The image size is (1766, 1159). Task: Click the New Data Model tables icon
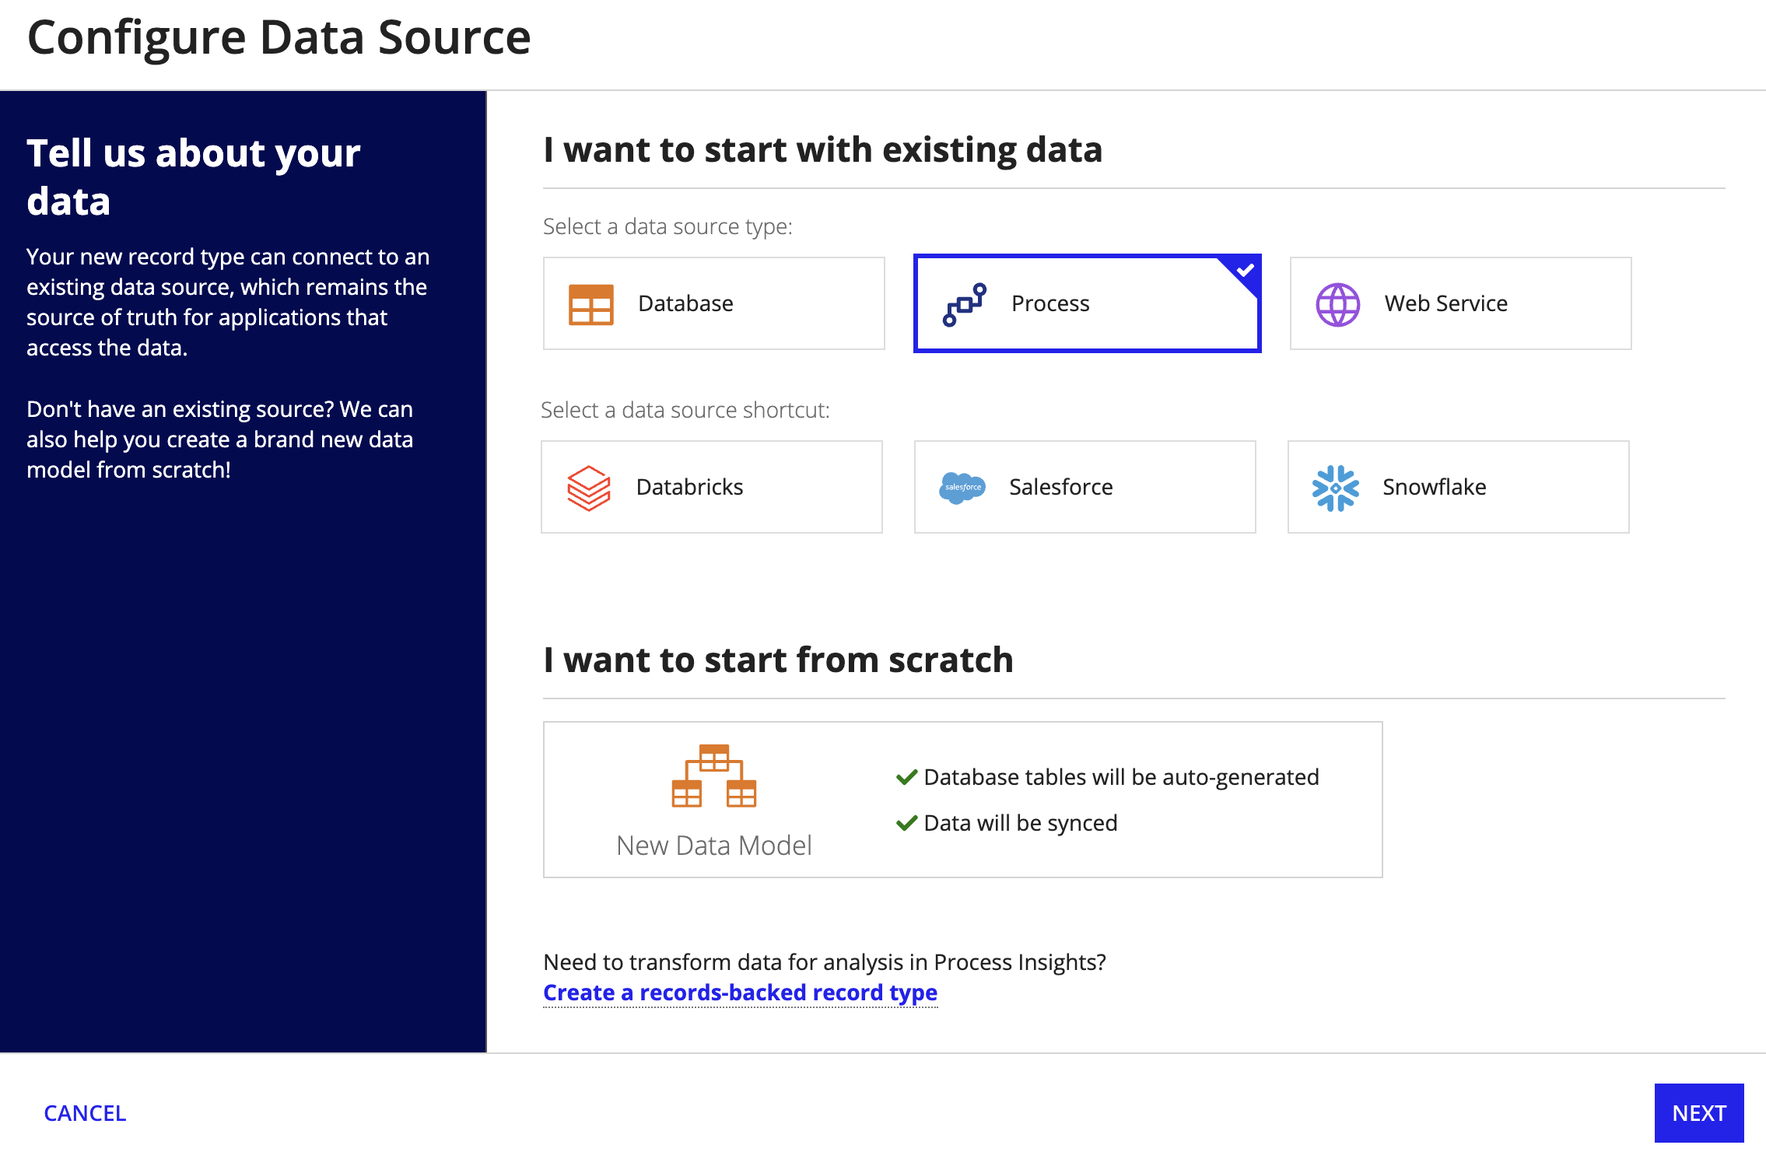(x=713, y=776)
